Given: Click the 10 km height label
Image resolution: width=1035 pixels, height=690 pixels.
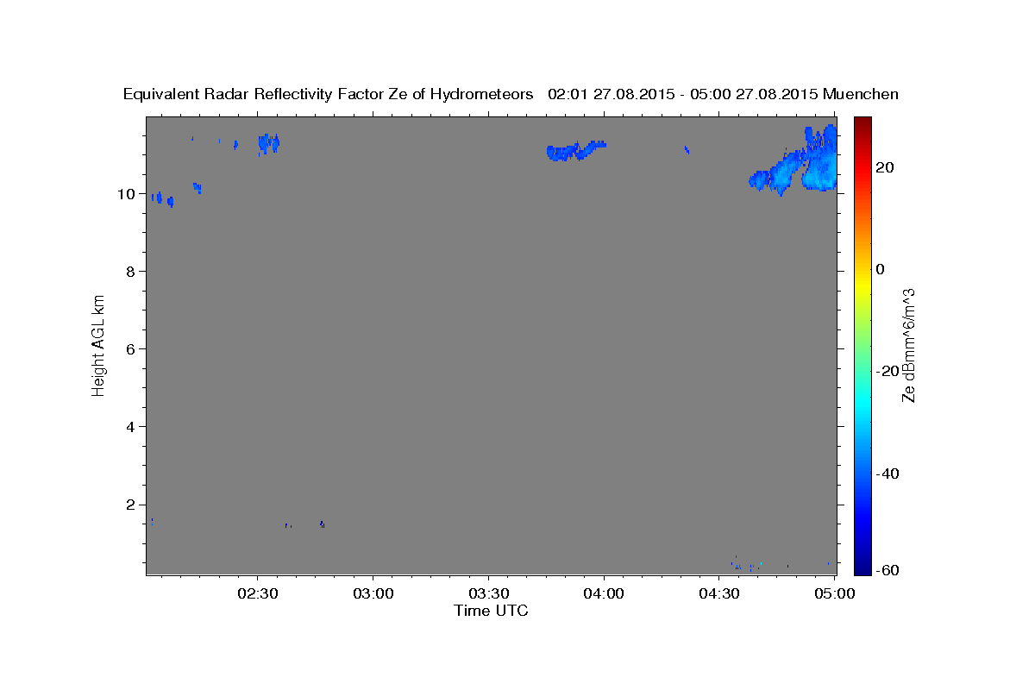Looking at the screenshot, I should [125, 194].
